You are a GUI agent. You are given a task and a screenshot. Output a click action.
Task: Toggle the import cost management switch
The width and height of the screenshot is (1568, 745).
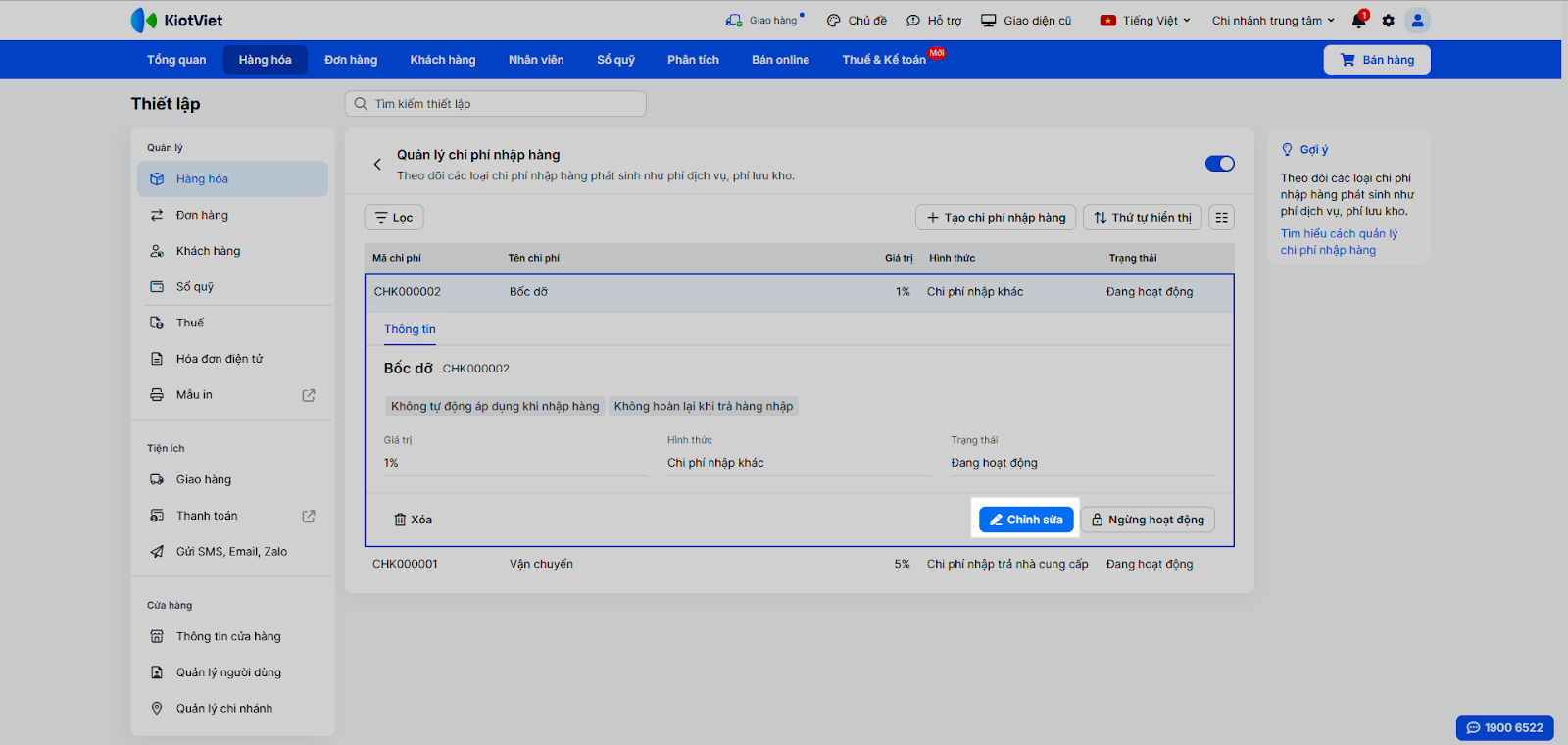pos(1220,164)
